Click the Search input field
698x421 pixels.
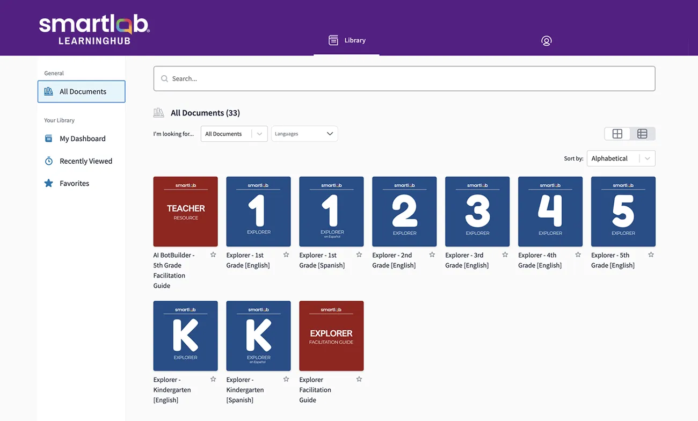(404, 78)
